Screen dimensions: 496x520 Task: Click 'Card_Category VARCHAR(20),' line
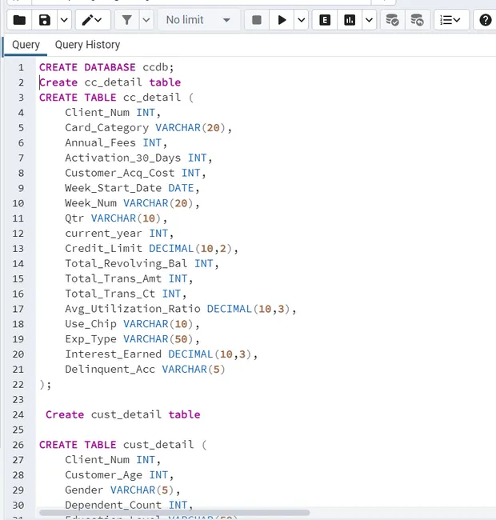tap(148, 128)
